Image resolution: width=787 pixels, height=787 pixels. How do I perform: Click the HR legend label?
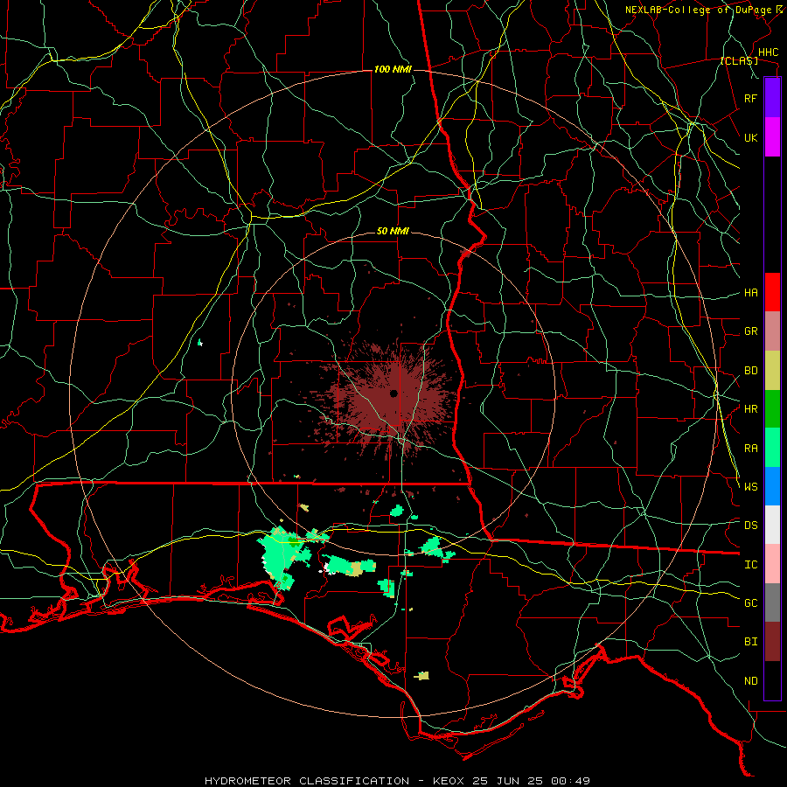[750, 409]
